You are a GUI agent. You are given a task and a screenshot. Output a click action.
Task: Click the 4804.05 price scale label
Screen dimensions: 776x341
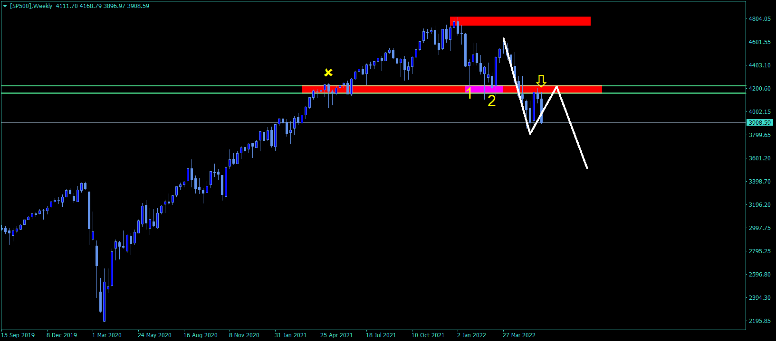759,19
